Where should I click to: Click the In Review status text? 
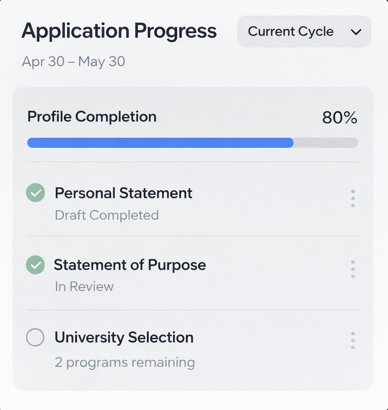click(x=84, y=287)
